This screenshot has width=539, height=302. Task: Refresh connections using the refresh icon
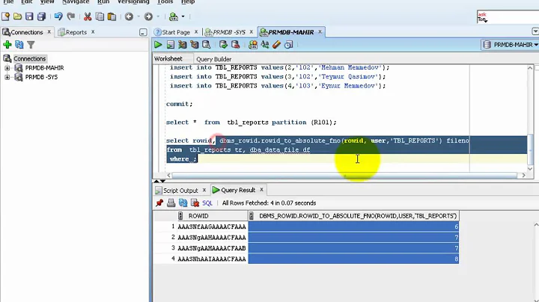[19, 45]
